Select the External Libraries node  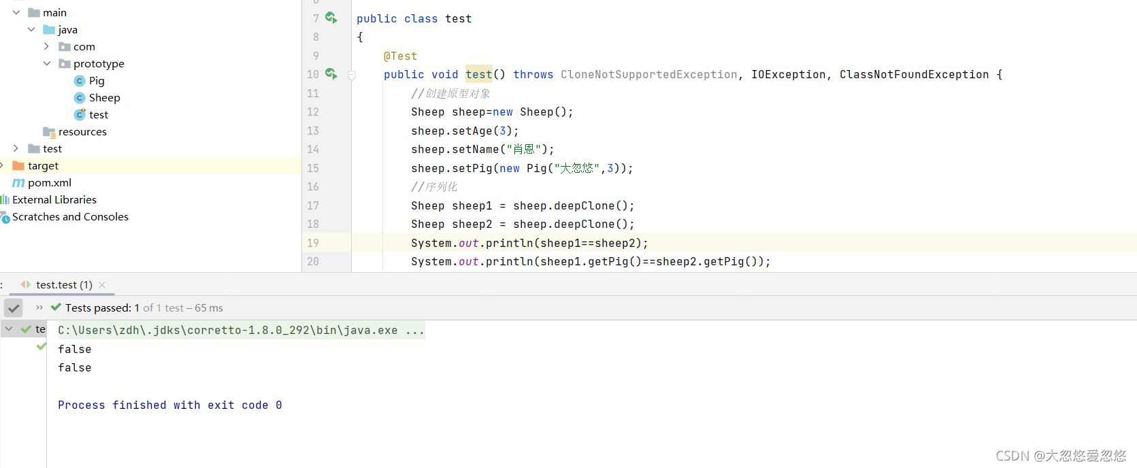click(x=54, y=199)
